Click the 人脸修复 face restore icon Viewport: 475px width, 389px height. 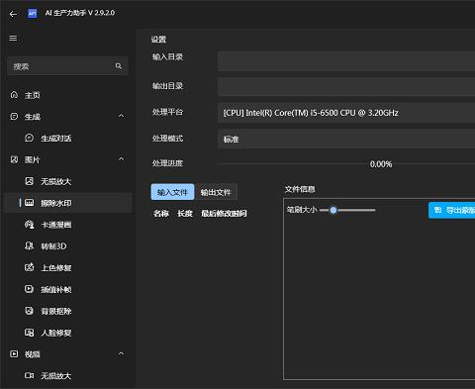point(29,333)
